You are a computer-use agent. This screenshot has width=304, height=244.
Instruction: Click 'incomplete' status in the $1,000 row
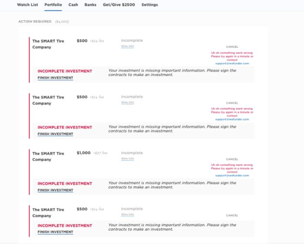pyautogui.click(x=132, y=153)
